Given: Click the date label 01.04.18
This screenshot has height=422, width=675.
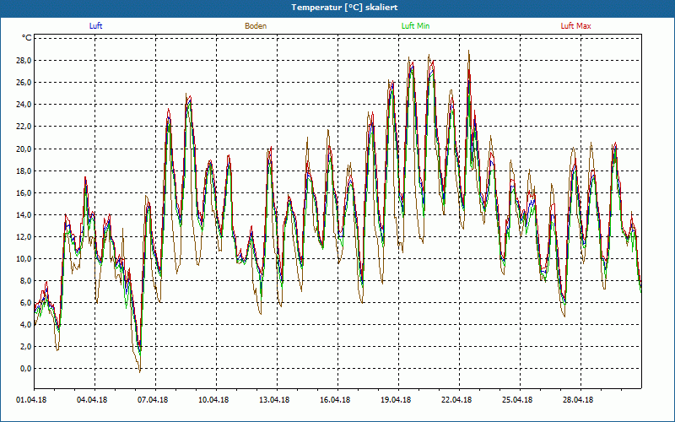Looking at the screenshot, I should tap(31, 400).
